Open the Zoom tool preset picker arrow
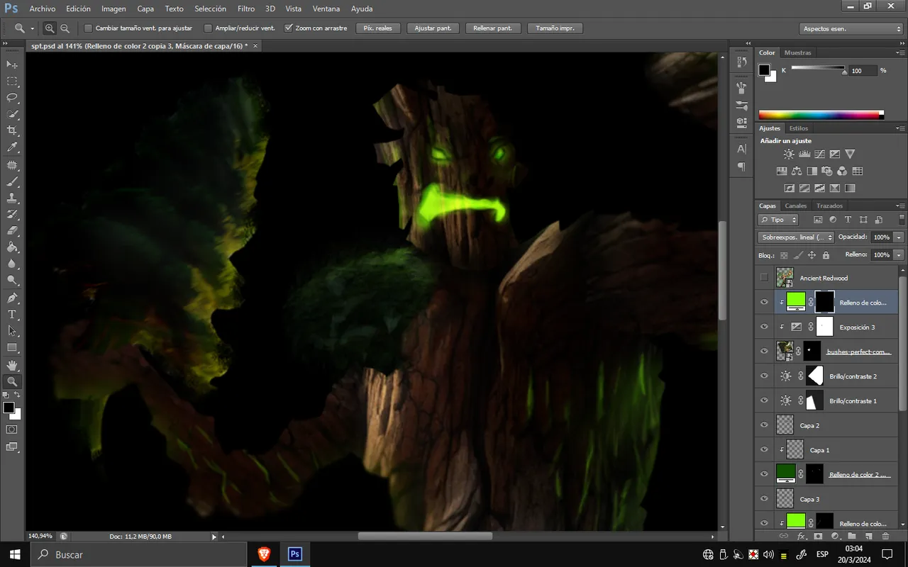This screenshot has height=567, width=908. tap(33, 29)
